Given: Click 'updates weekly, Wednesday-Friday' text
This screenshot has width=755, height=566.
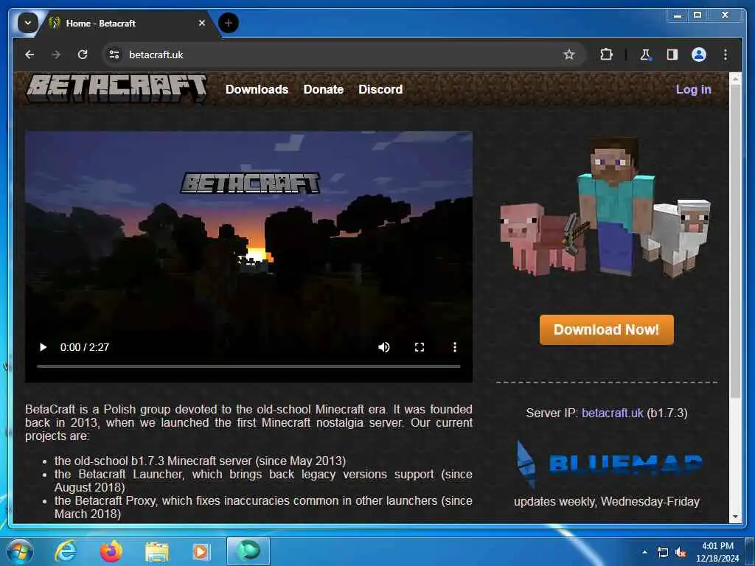Looking at the screenshot, I should click(x=607, y=501).
